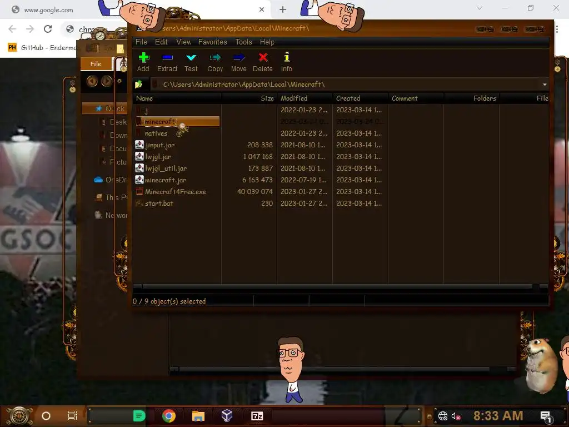Select the lwjgl_util.jar file icon
Image resolution: width=569 pixels, height=427 pixels.
coord(139,168)
